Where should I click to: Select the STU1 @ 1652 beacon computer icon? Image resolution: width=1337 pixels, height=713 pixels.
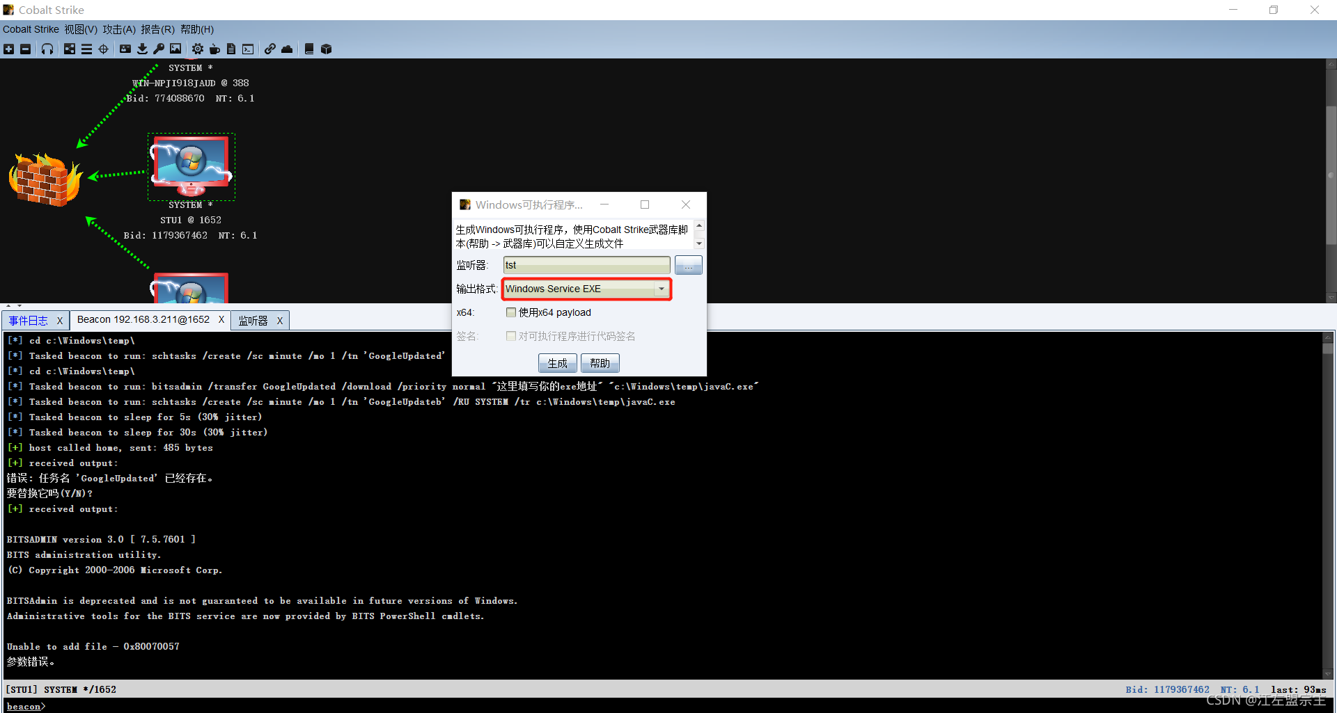click(x=191, y=167)
